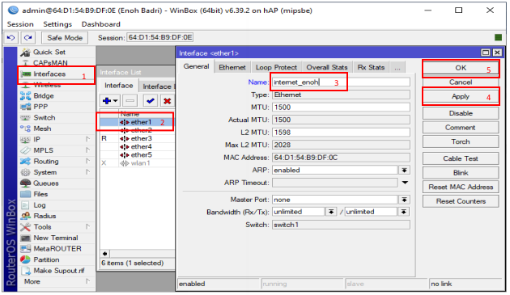The image size is (510, 295).
Task: Click the Reset MAC Address button
Action: tap(461, 188)
